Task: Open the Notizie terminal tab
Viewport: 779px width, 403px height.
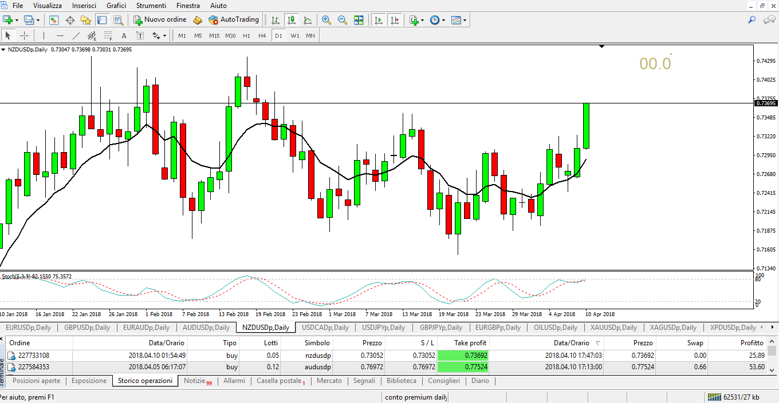Action: (198, 381)
